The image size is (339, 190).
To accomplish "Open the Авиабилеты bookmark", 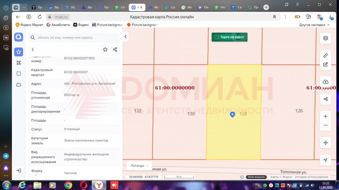I will [x=58, y=25].
